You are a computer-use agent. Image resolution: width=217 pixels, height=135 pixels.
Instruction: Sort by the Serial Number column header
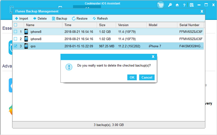click(190, 25)
